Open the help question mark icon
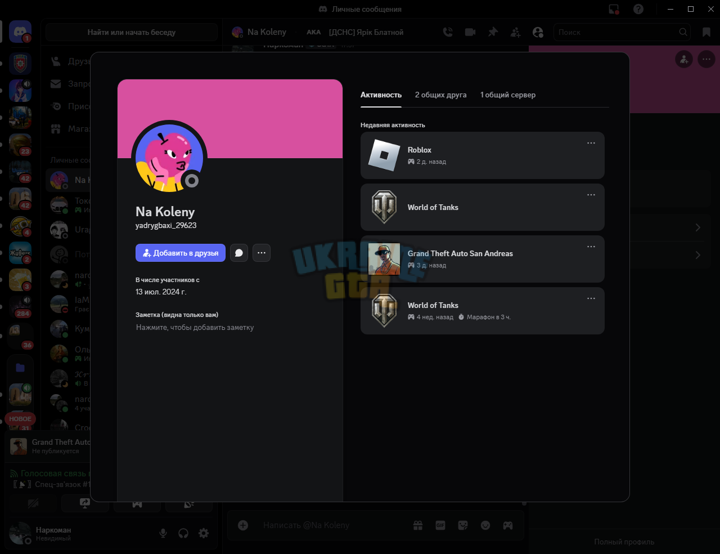The height and width of the screenshot is (554, 720). [x=638, y=9]
